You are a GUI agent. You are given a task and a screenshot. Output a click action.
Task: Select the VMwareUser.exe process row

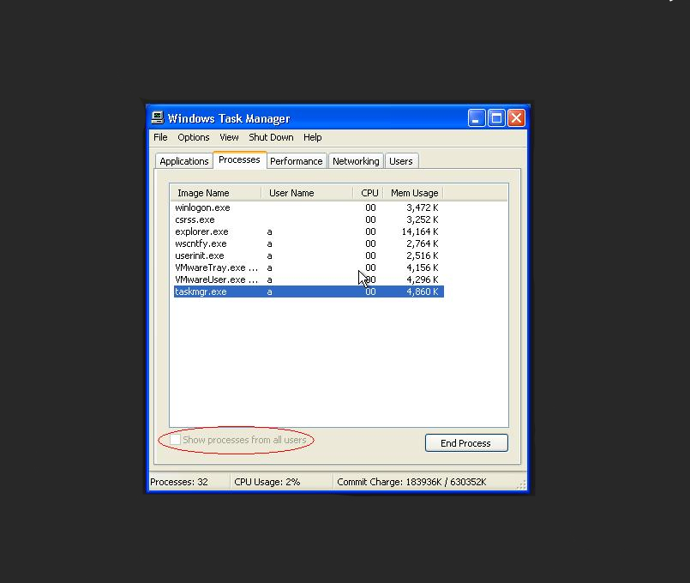point(309,279)
